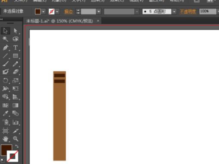Click the fill color swatch in control bar
This screenshot has height=164, width=219.
pyautogui.click(x=37, y=12)
